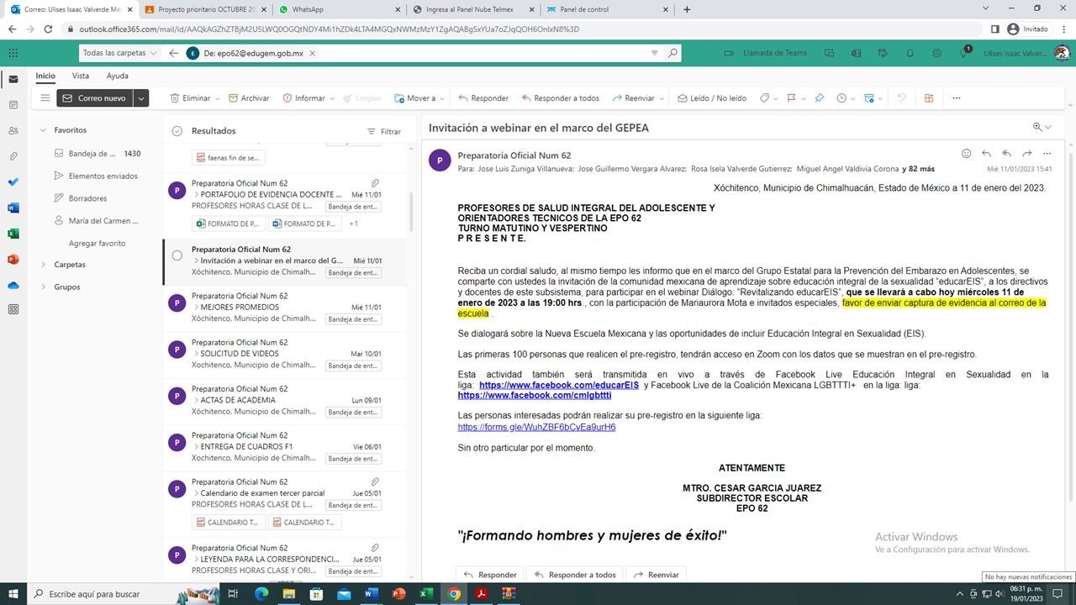Viewport: 1076px width, 605px height.
Task: Select the webinar invitation message circle
Action: point(177,255)
